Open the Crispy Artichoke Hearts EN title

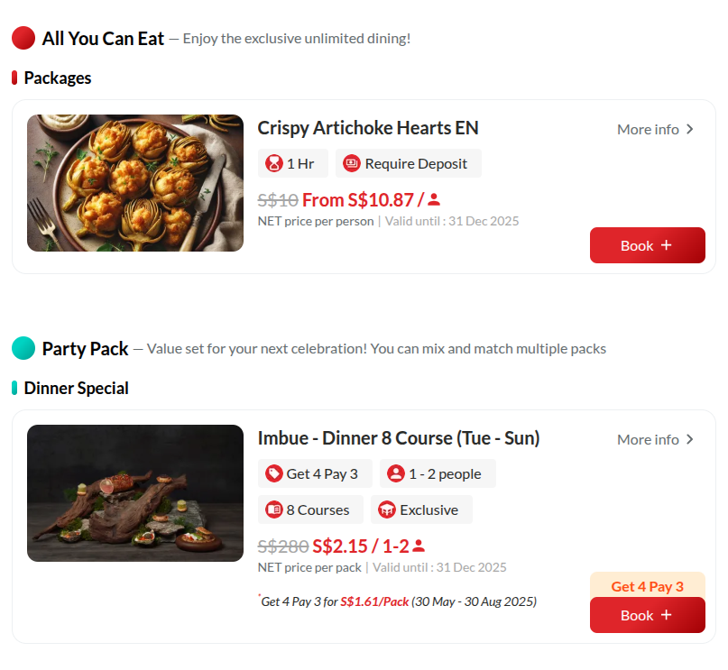[x=368, y=128]
